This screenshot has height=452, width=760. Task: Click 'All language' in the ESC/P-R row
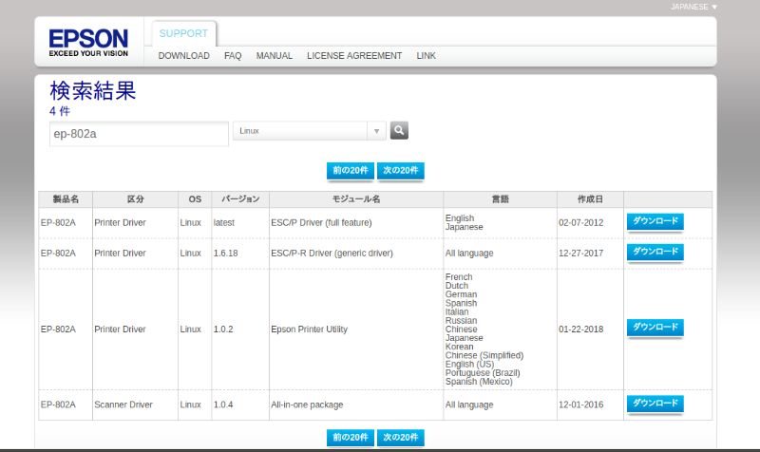pos(469,254)
